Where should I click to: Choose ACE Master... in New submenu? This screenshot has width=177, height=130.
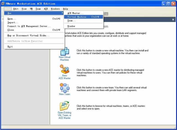84,13
